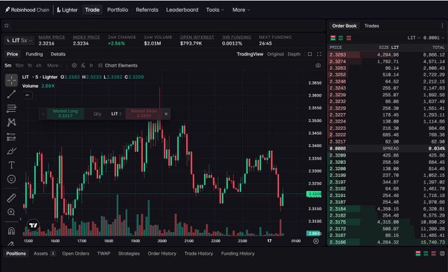The image size is (448, 272).
Task: Toggle the split-column layout icon in the positions panel
Action: point(442,254)
